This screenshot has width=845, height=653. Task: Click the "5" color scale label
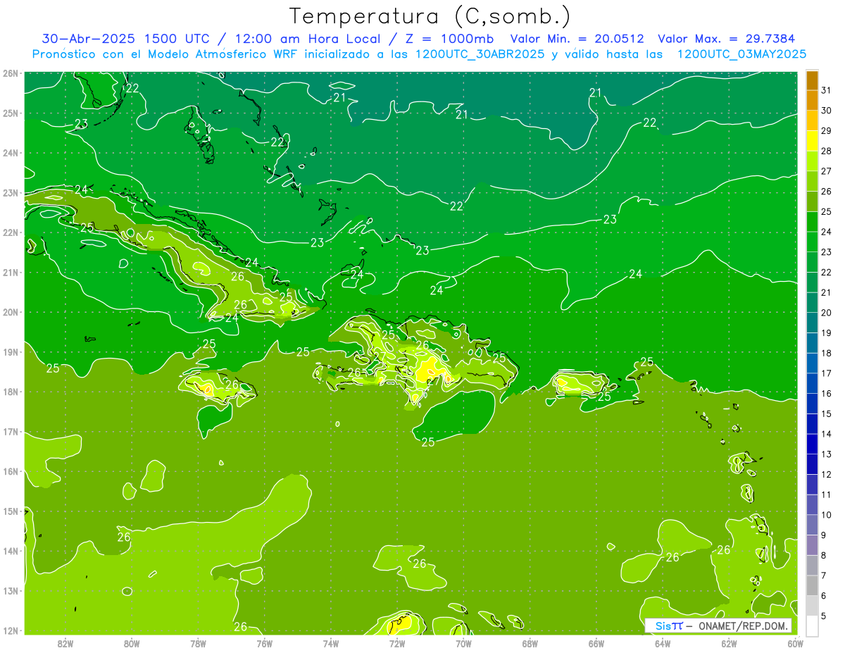(823, 616)
